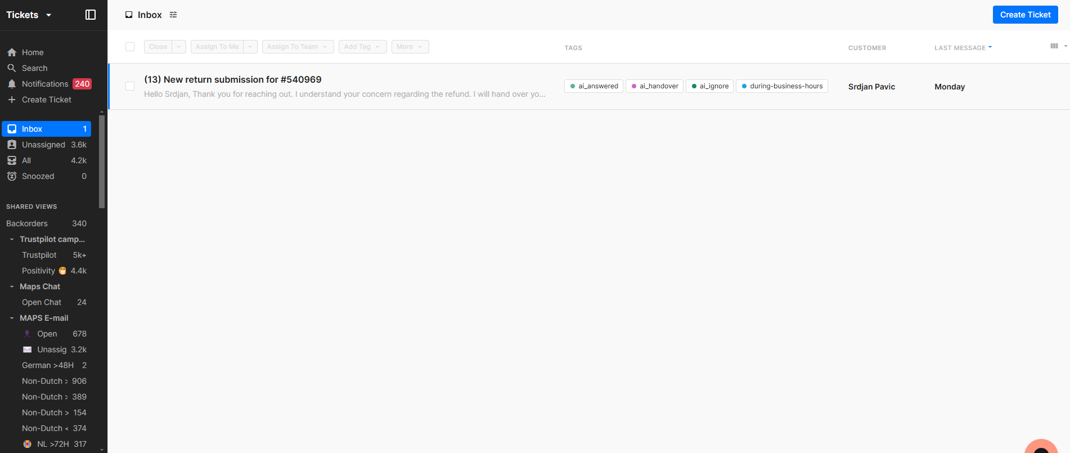The height and width of the screenshot is (453, 1070).
Task: Open the Unassigned tickets view
Action: (46, 145)
